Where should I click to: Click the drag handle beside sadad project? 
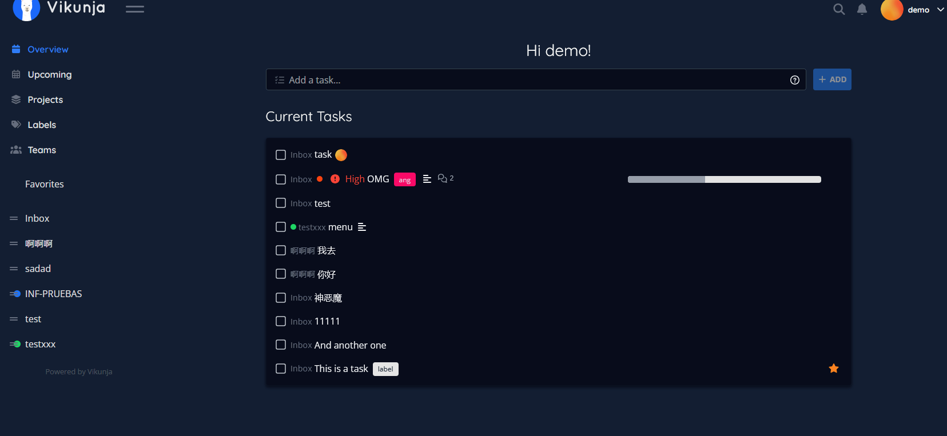[x=14, y=269]
